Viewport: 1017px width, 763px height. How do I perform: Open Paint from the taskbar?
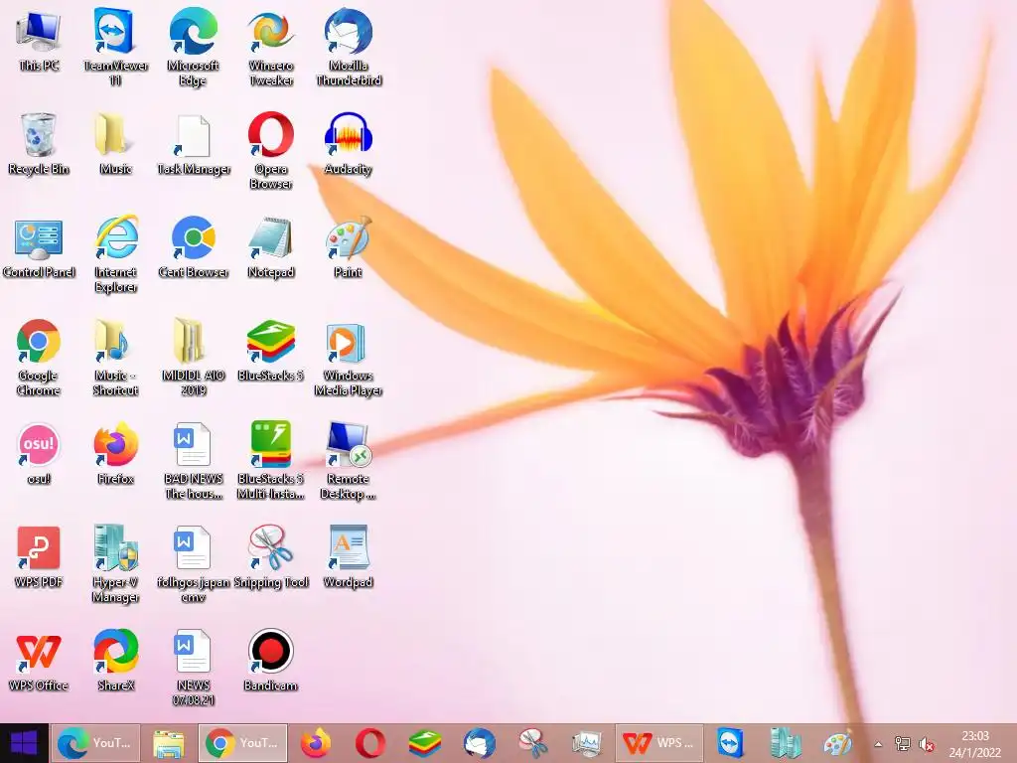tap(838, 743)
